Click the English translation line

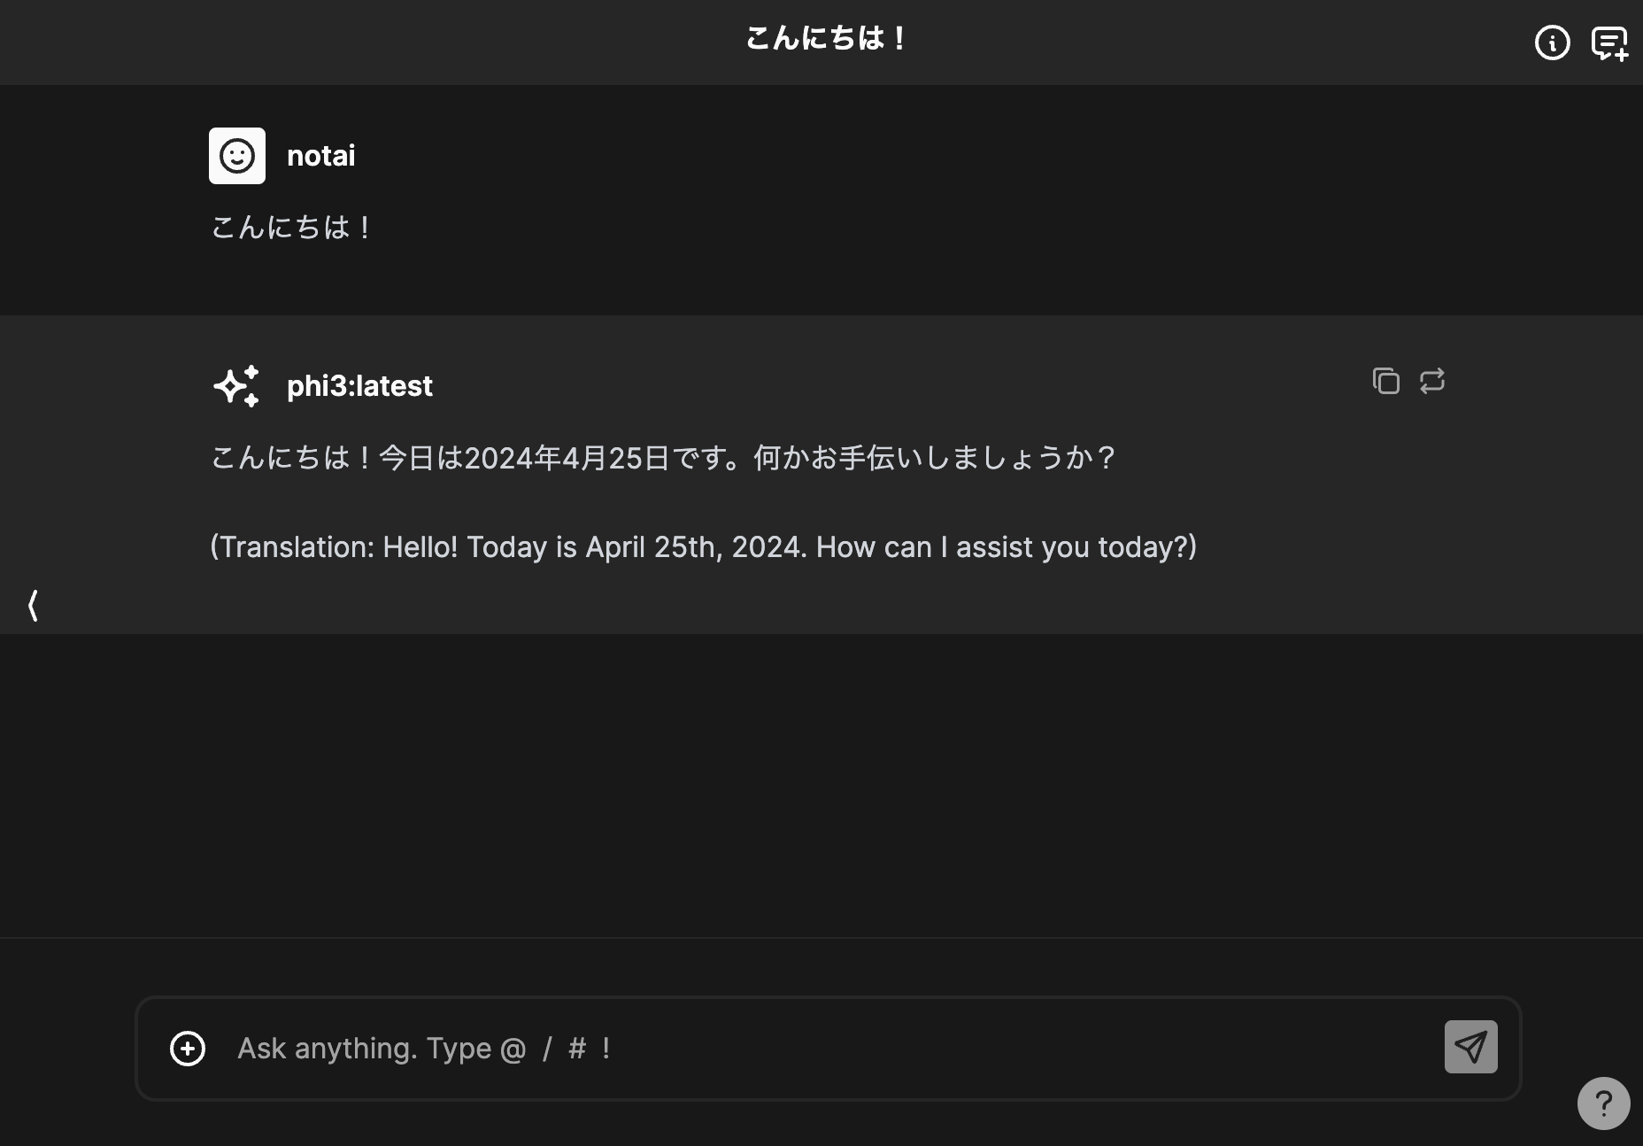tap(703, 547)
